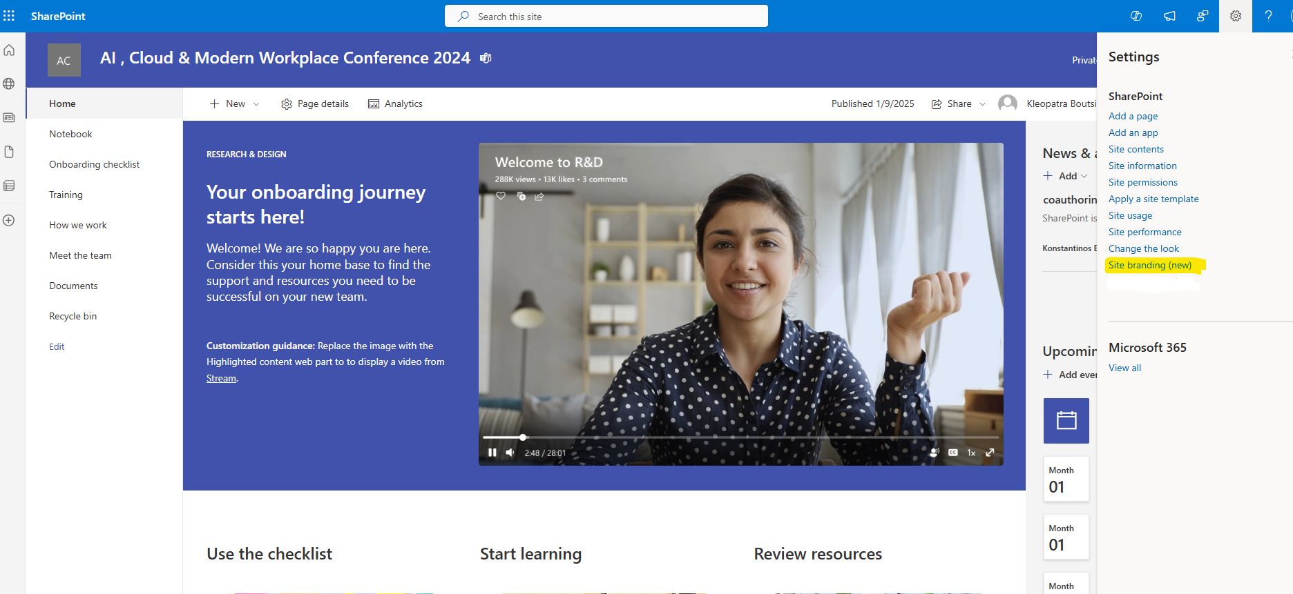Open the app launcher waffle icon
Screen dimensions: 1293x594
coord(9,16)
